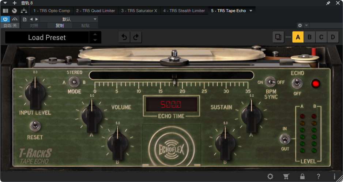This screenshot has width=343, height=182.
Task: Open the 默认 preset dropdown
Action: point(69,19)
